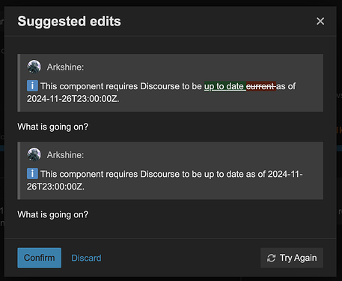Click the struck-through red word 'current'
The image size is (342, 281).
261,86
